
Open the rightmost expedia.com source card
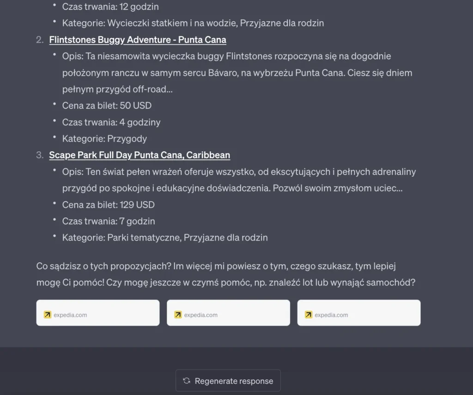(358, 313)
